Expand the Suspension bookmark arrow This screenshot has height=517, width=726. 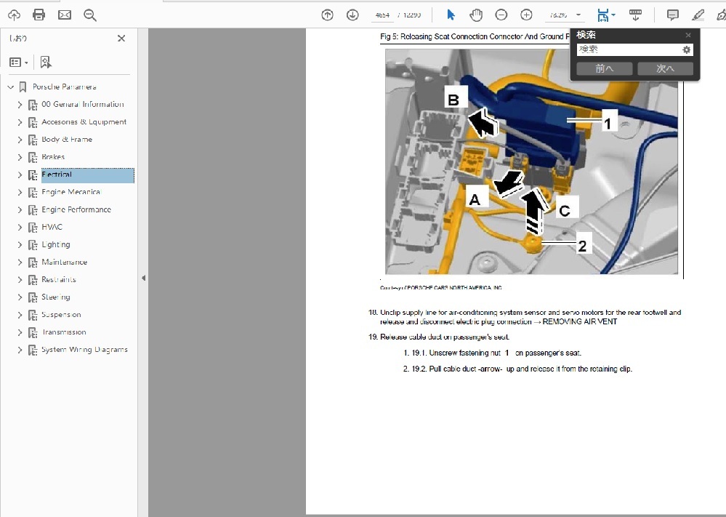coord(20,315)
